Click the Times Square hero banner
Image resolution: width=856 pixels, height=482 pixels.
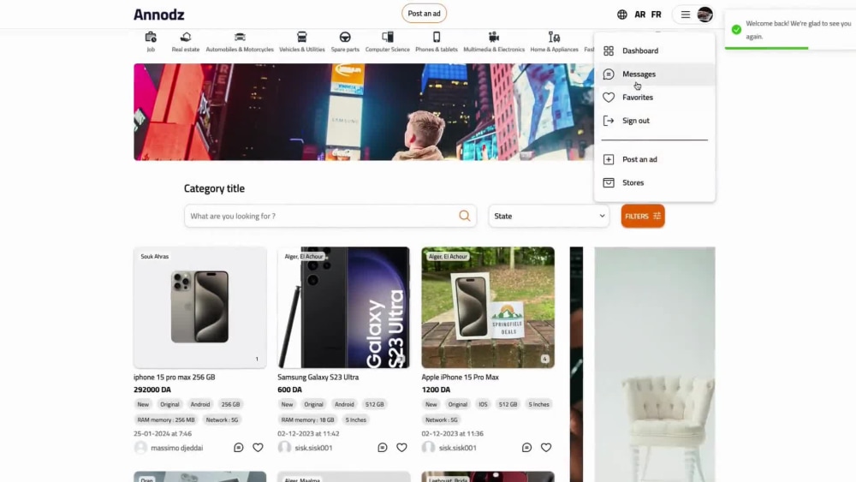364,112
